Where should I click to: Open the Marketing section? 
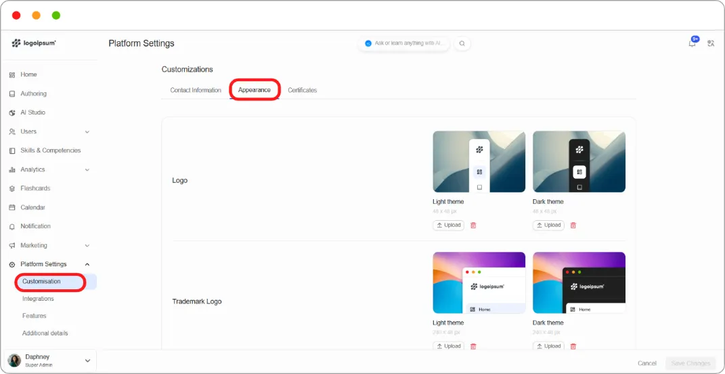(x=49, y=245)
